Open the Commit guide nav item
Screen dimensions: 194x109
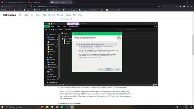[x=52, y=15]
